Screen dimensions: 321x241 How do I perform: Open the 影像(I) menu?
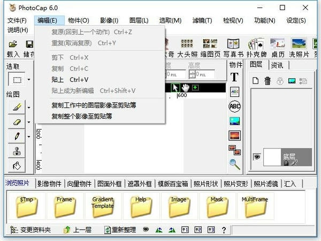point(109,20)
